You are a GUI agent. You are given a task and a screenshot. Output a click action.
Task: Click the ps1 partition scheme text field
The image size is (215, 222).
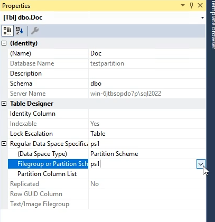click(x=142, y=164)
